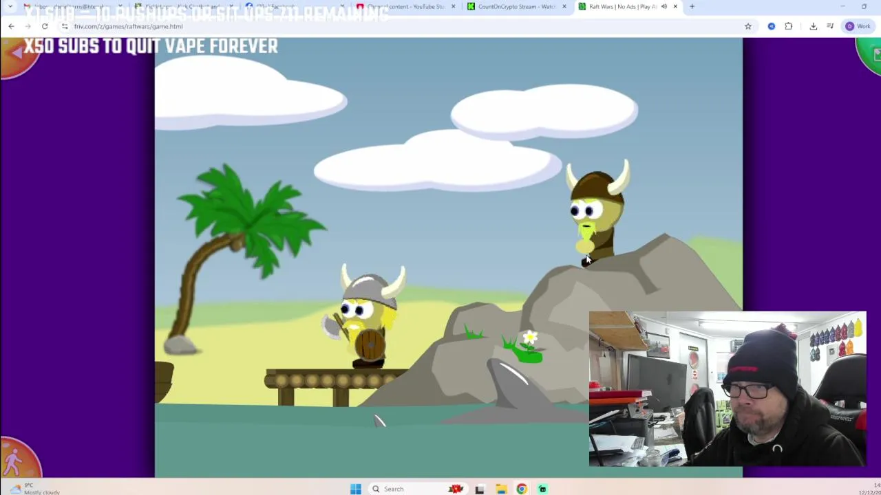
Task: Open the Work profile button
Action: [x=858, y=26]
